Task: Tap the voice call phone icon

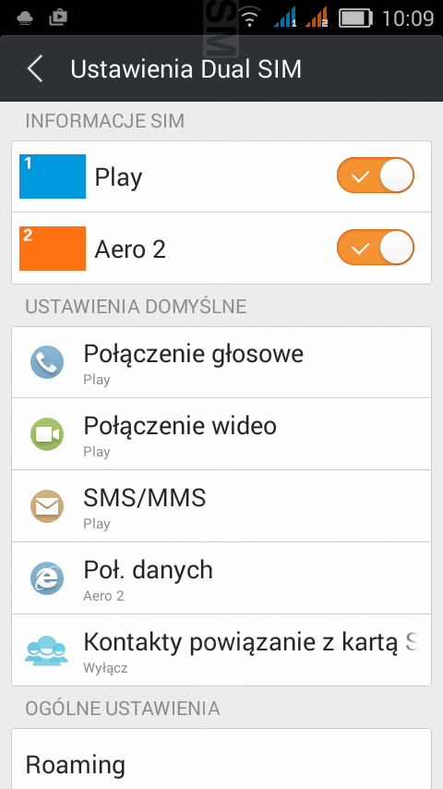Action: (x=47, y=362)
